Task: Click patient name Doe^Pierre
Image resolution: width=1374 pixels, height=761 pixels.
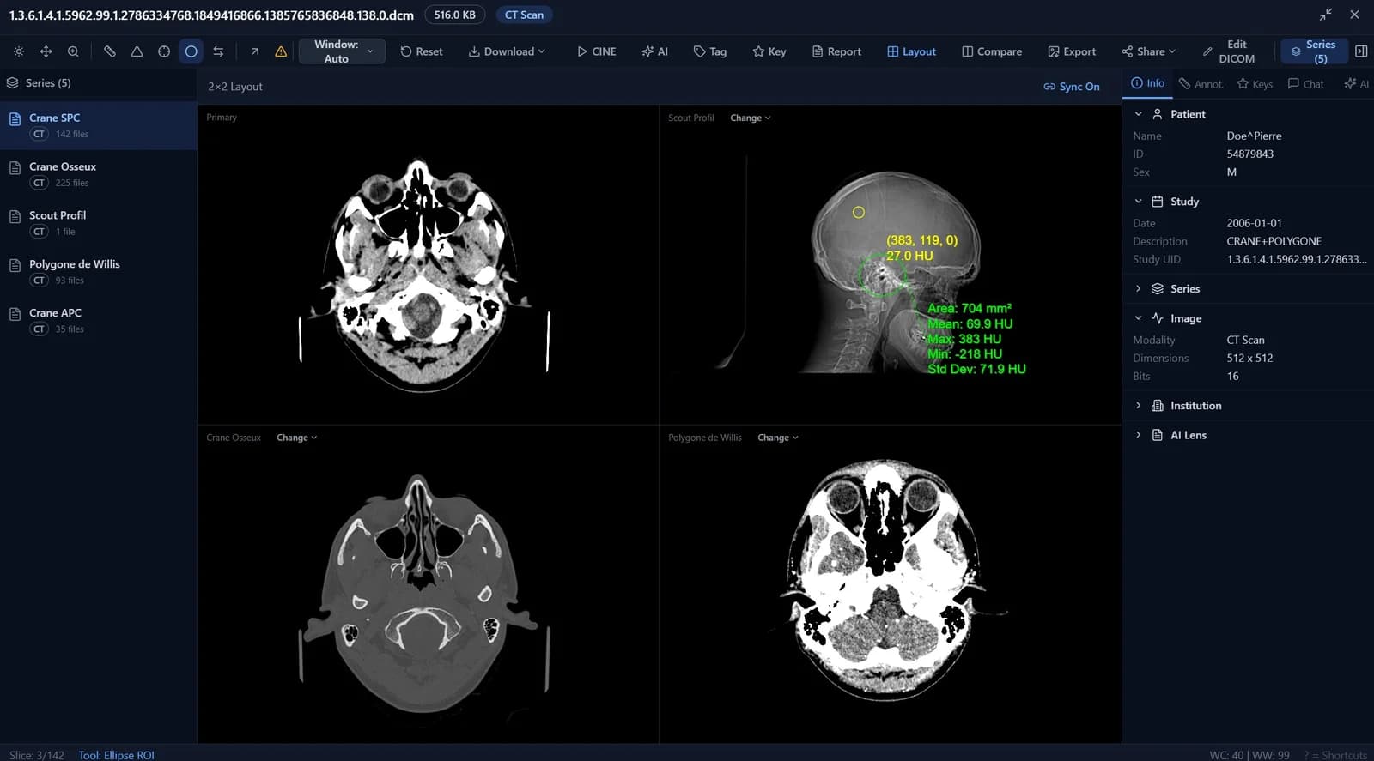Action: (x=1254, y=136)
